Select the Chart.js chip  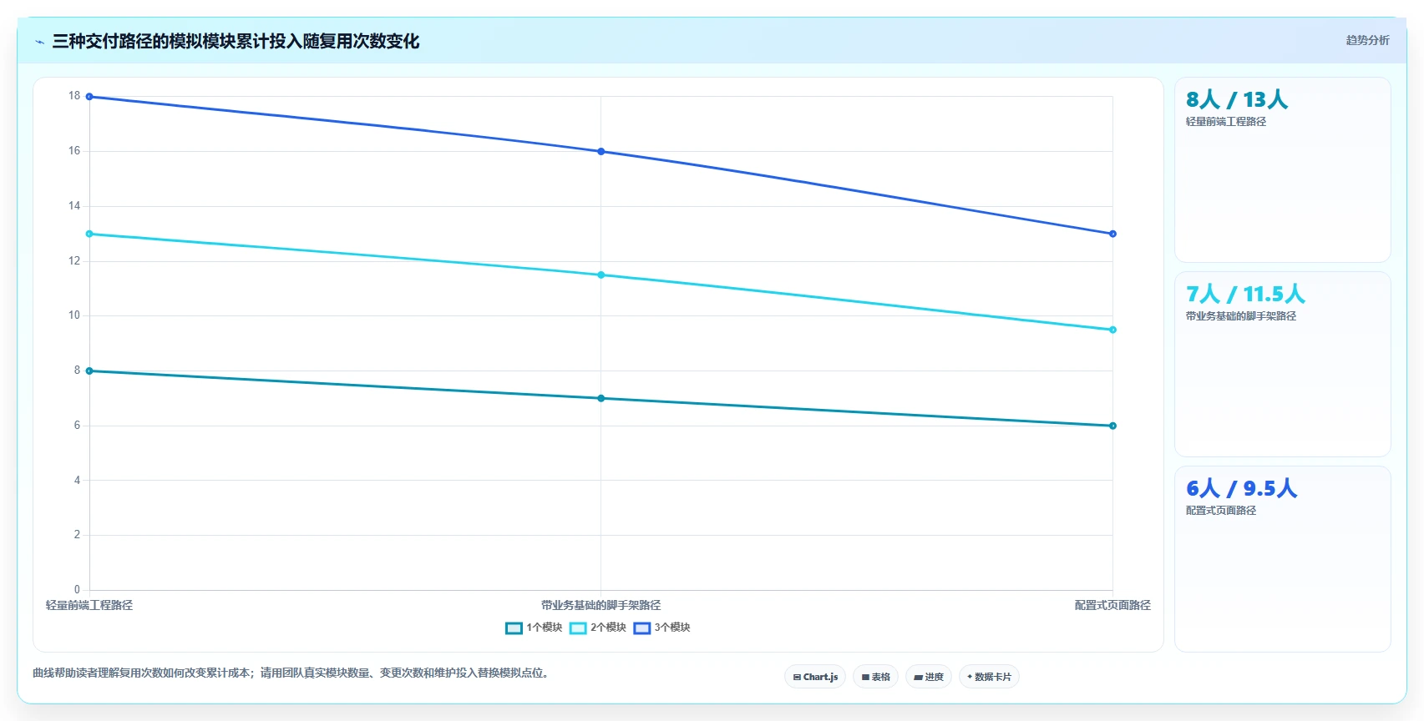point(815,677)
